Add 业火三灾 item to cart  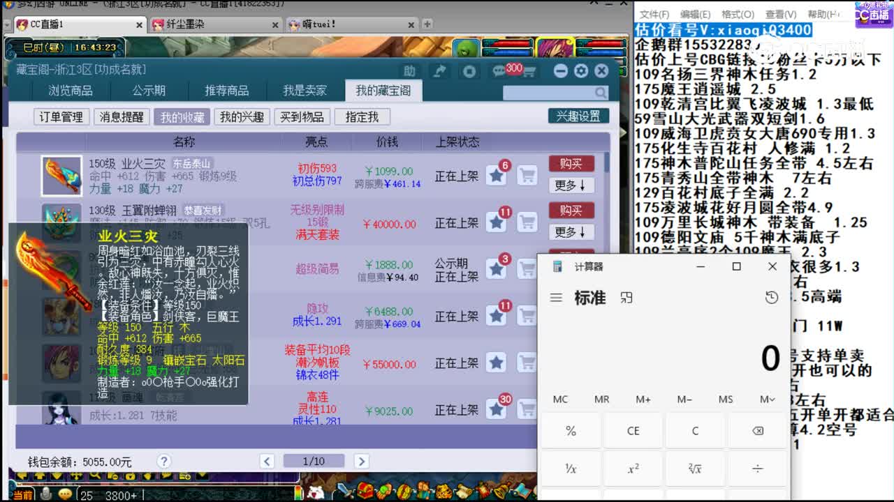pos(527,176)
